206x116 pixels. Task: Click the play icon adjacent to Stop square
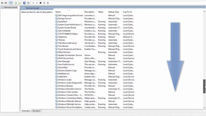37,3
